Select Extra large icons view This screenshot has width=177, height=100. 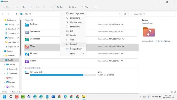[x=73, y=14]
